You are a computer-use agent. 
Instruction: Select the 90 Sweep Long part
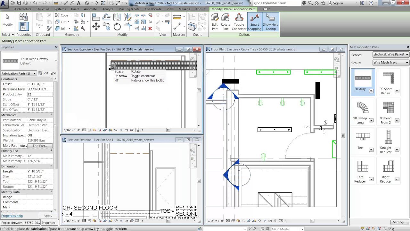pos(363,112)
